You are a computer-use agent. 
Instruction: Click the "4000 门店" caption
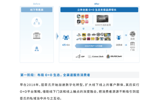(132, 49)
